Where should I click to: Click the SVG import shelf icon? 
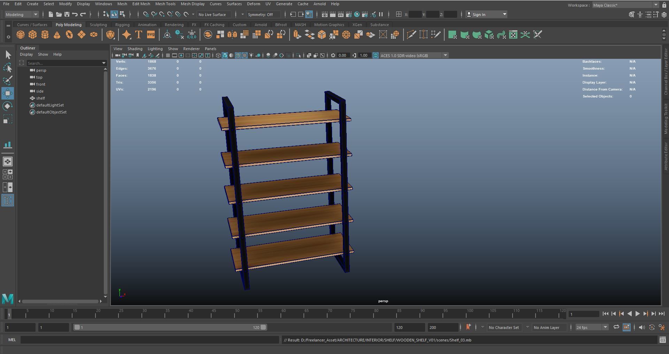(151, 34)
